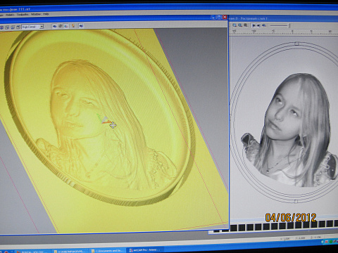338x253 pixels.
Task: Click the horizontal ruler in the 2D view
Action: (x=284, y=32)
